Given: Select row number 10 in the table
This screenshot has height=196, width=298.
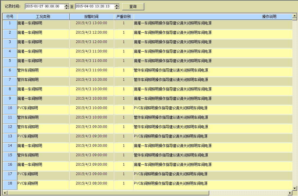Looking at the screenshot, I should click(x=10, y=108).
